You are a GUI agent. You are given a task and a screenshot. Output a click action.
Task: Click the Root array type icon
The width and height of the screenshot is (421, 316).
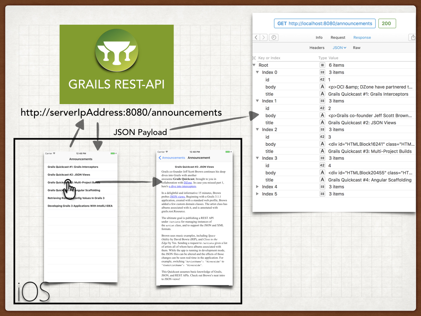click(x=322, y=65)
